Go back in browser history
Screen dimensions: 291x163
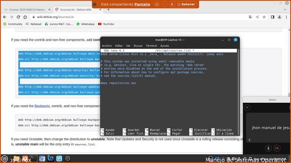(5, 17)
